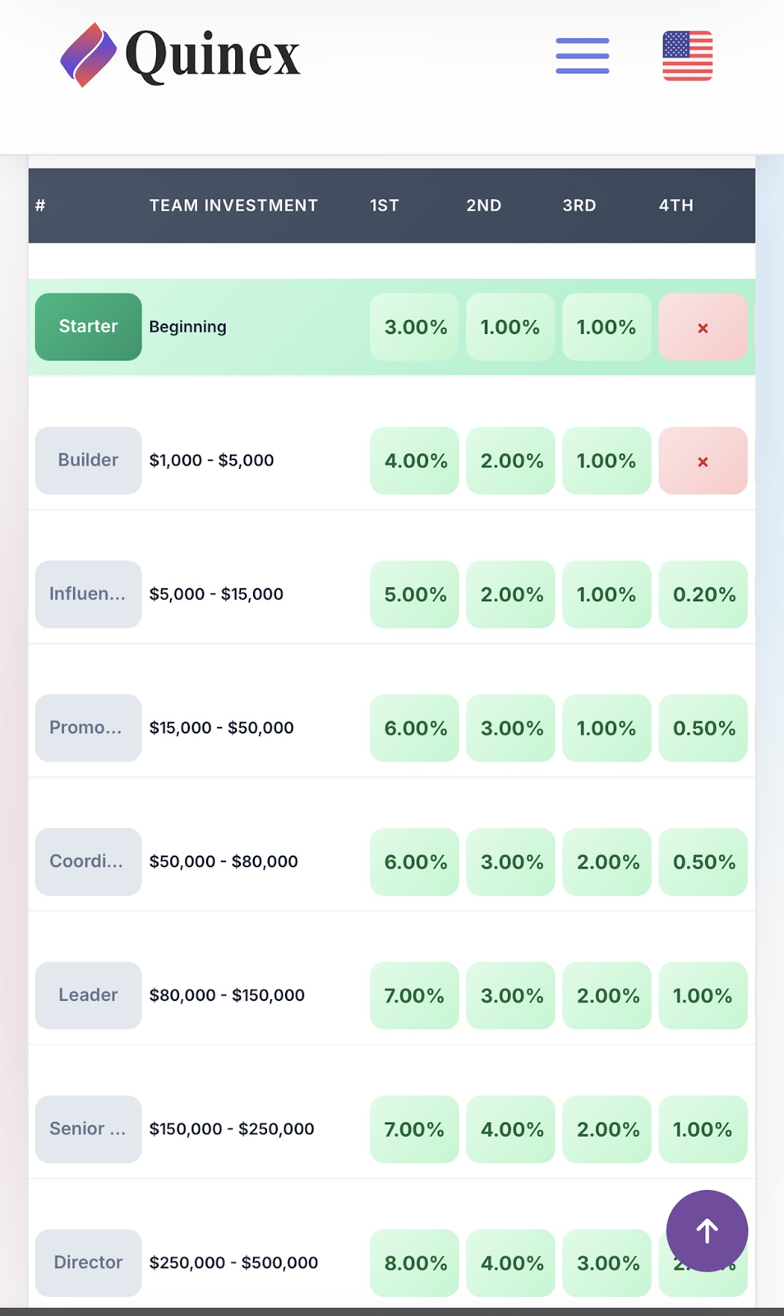Choose the Promoter rank badge
This screenshot has width=784, height=1316.
tap(88, 728)
